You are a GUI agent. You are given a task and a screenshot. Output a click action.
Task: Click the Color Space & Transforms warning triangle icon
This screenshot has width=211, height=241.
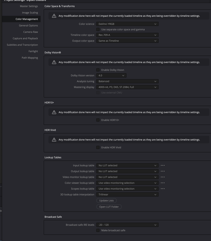coord(54,16)
